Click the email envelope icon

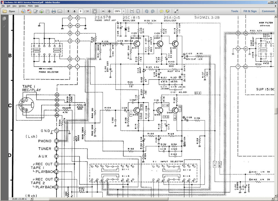pos(60,11)
